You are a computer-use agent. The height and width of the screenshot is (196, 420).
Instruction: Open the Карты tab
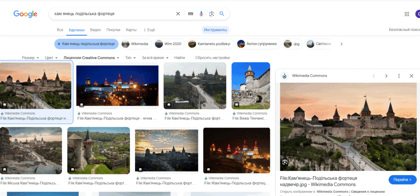point(131,30)
